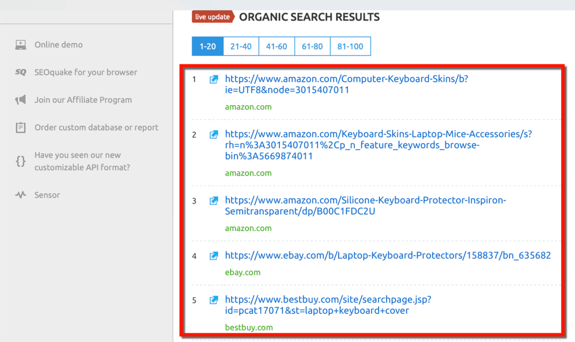Open result 4 eBay external link icon
575x342 pixels.
214,256
